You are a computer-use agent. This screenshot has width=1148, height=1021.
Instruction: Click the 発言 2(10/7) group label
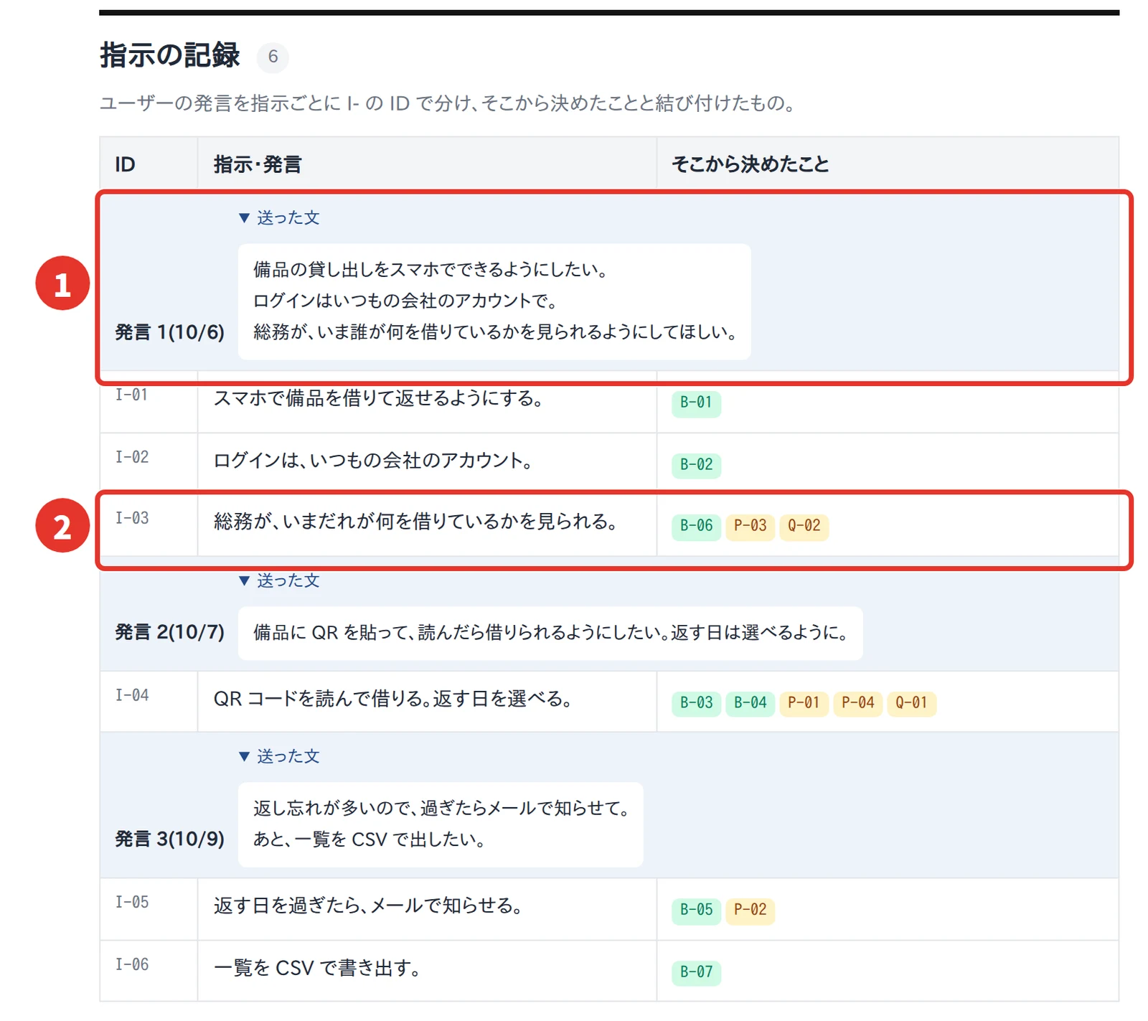click(x=170, y=632)
